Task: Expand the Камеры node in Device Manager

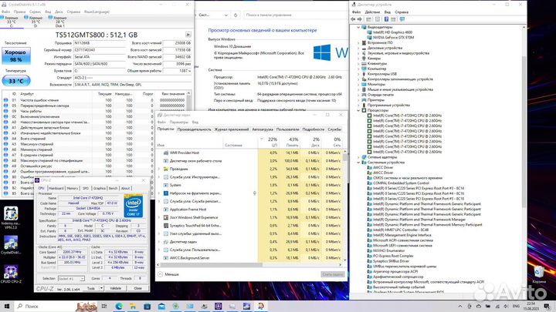Action: click(358, 59)
